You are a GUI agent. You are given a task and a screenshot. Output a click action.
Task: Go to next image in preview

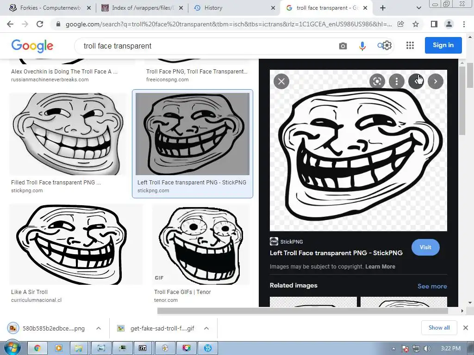pyautogui.click(x=436, y=81)
